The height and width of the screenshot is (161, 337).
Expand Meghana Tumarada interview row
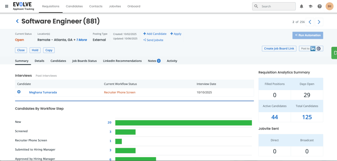tap(19, 92)
